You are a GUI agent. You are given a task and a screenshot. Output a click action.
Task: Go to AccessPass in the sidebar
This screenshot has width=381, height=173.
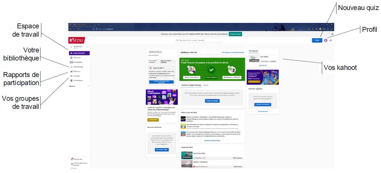tap(76, 62)
